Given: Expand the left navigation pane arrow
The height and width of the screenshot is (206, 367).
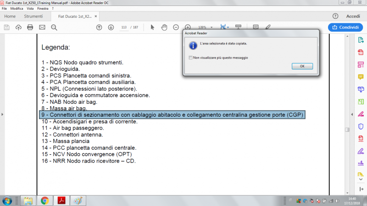Looking at the screenshot, I should (3, 114).
